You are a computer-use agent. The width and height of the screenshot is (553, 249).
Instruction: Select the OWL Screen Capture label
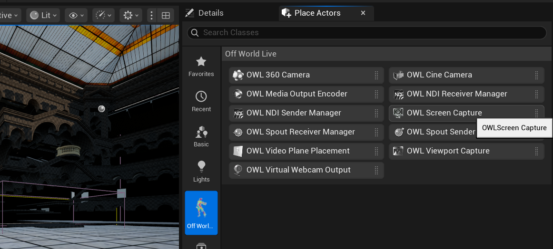[x=444, y=113]
